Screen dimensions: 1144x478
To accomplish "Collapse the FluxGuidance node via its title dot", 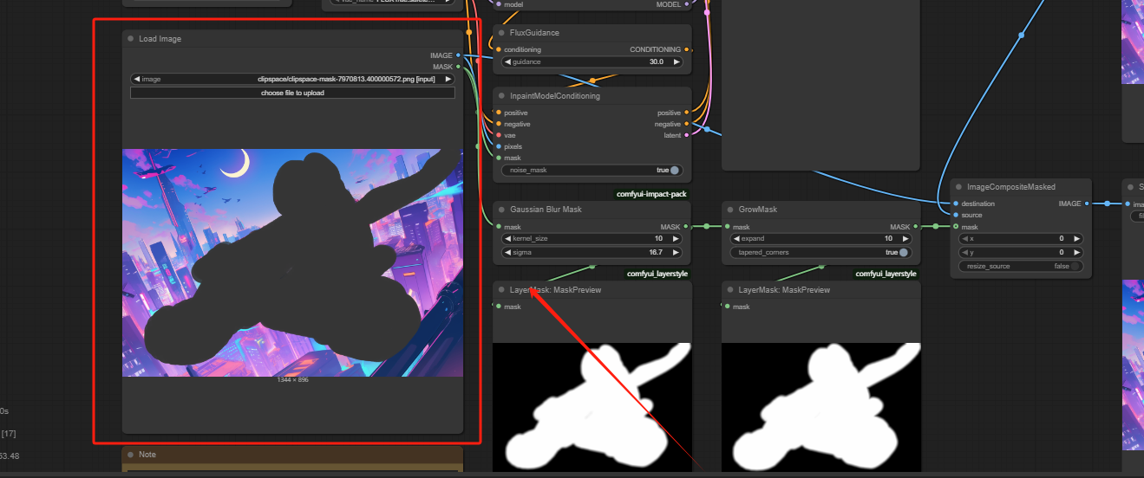I will coord(501,33).
